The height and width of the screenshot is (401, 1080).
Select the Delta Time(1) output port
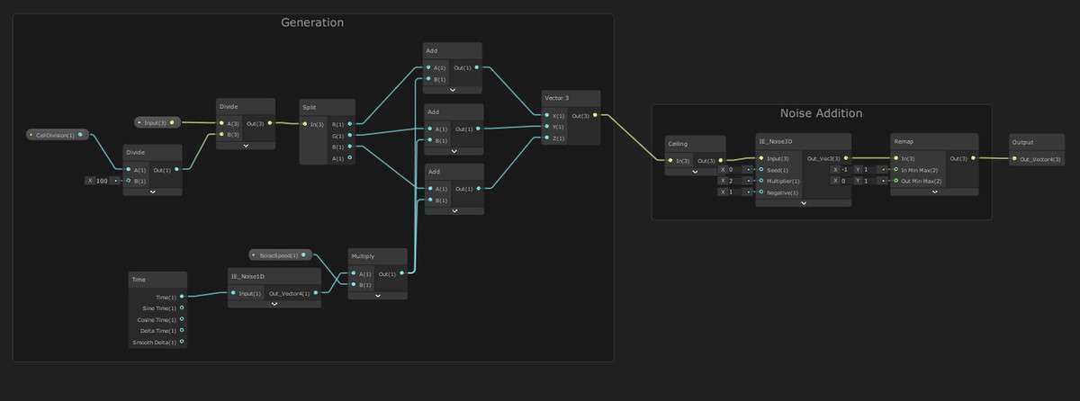[181, 331]
